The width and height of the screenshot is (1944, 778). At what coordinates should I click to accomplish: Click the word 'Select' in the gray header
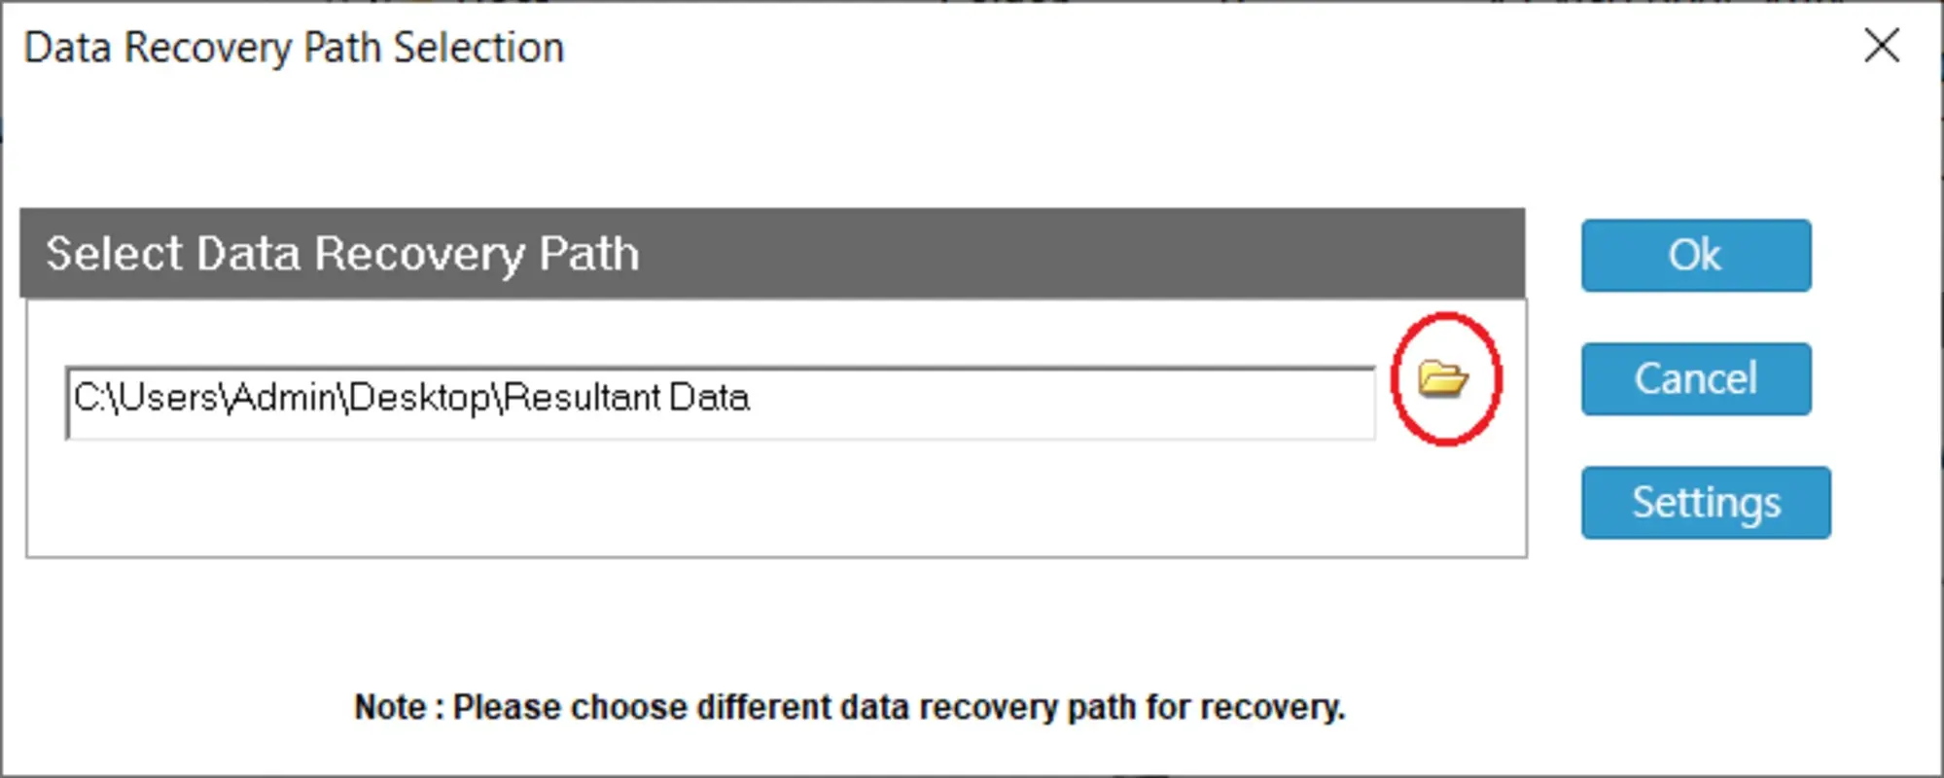[x=114, y=254]
